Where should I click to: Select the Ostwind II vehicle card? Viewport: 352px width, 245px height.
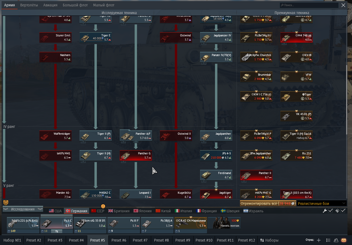pos(176,136)
